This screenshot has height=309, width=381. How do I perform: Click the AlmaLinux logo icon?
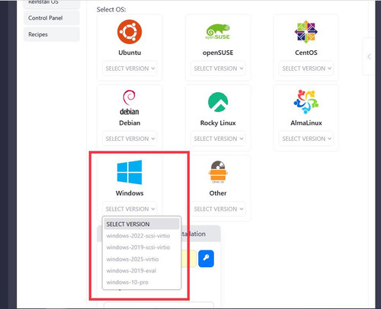pyautogui.click(x=306, y=102)
